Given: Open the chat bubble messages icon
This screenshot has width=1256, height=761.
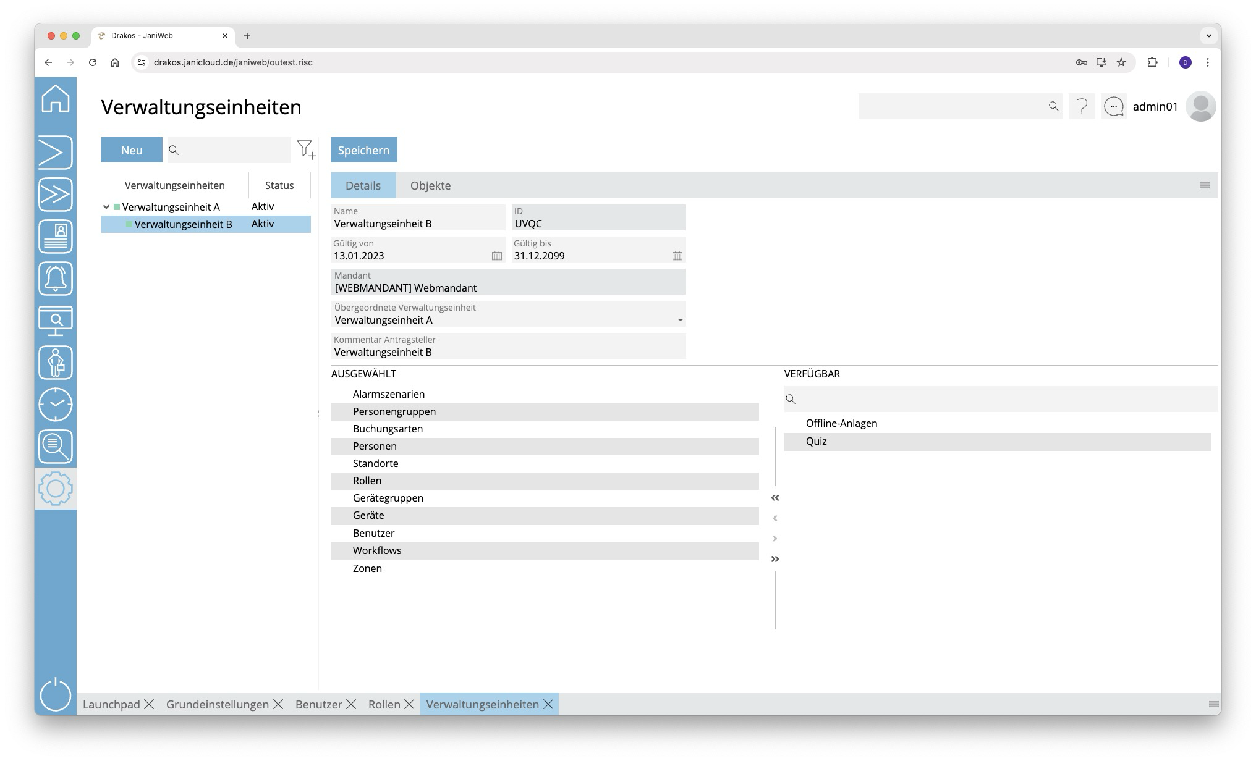Looking at the screenshot, I should click(1113, 107).
